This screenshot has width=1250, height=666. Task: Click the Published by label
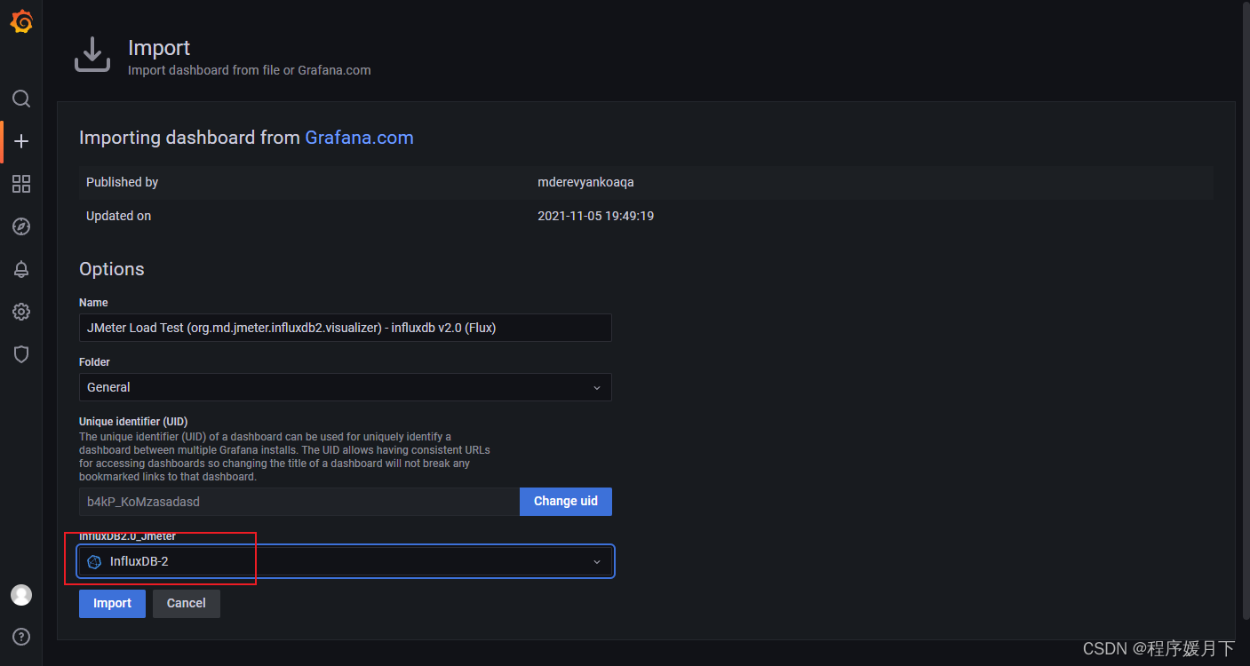click(122, 182)
